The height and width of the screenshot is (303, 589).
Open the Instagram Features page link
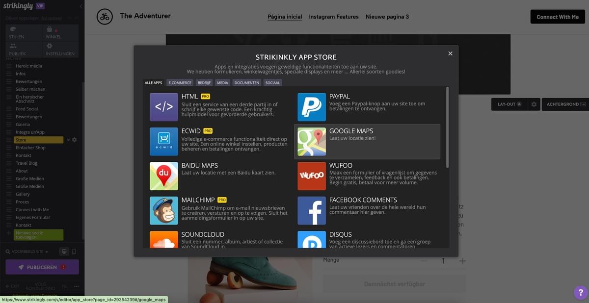click(334, 17)
